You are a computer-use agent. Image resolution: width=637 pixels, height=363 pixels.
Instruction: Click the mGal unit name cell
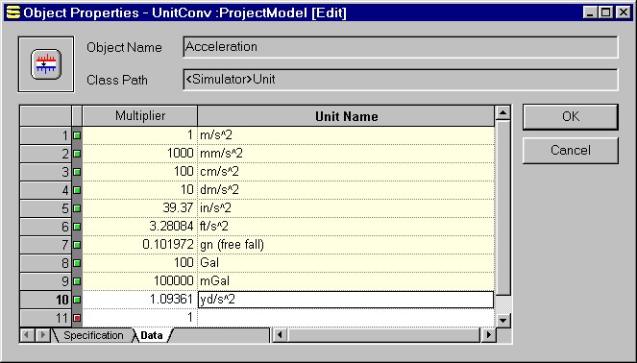(x=346, y=281)
